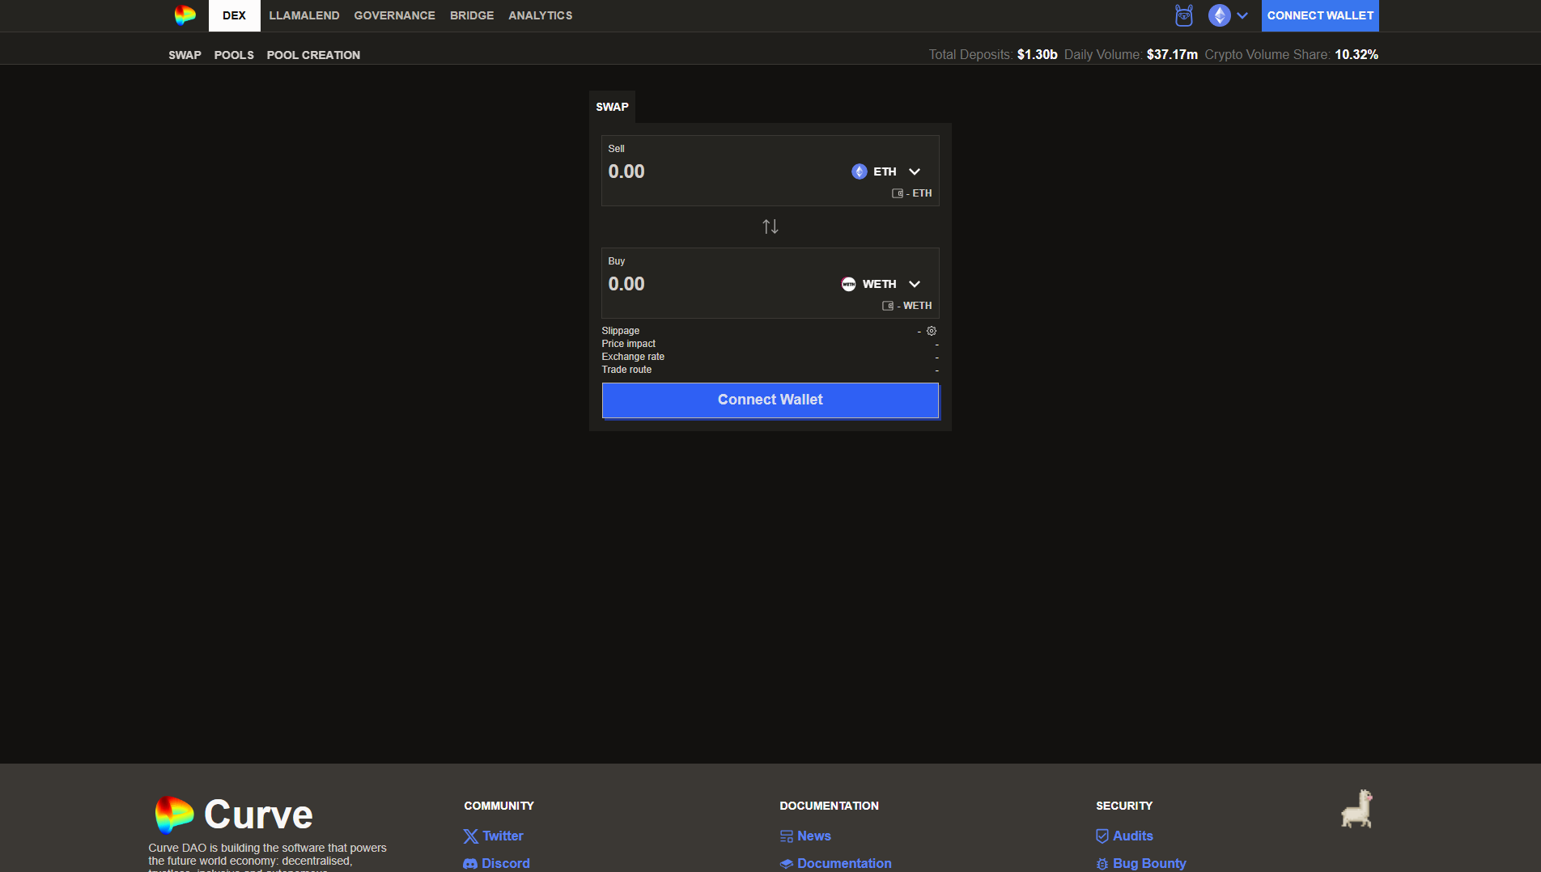Click the llama theme icon in header
Screen dimensions: 1541x872
(x=1184, y=15)
